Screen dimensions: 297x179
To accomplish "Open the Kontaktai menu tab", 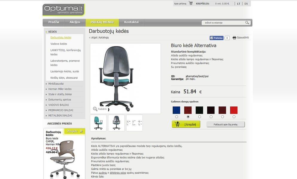I will click(x=132, y=22).
